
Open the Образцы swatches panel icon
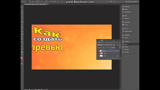(x=123, y=18)
